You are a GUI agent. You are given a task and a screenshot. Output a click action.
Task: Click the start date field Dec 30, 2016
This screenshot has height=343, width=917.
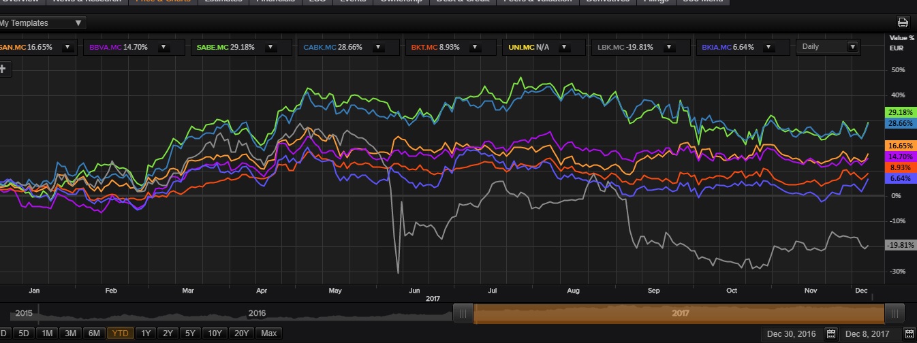pyautogui.click(x=793, y=333)
